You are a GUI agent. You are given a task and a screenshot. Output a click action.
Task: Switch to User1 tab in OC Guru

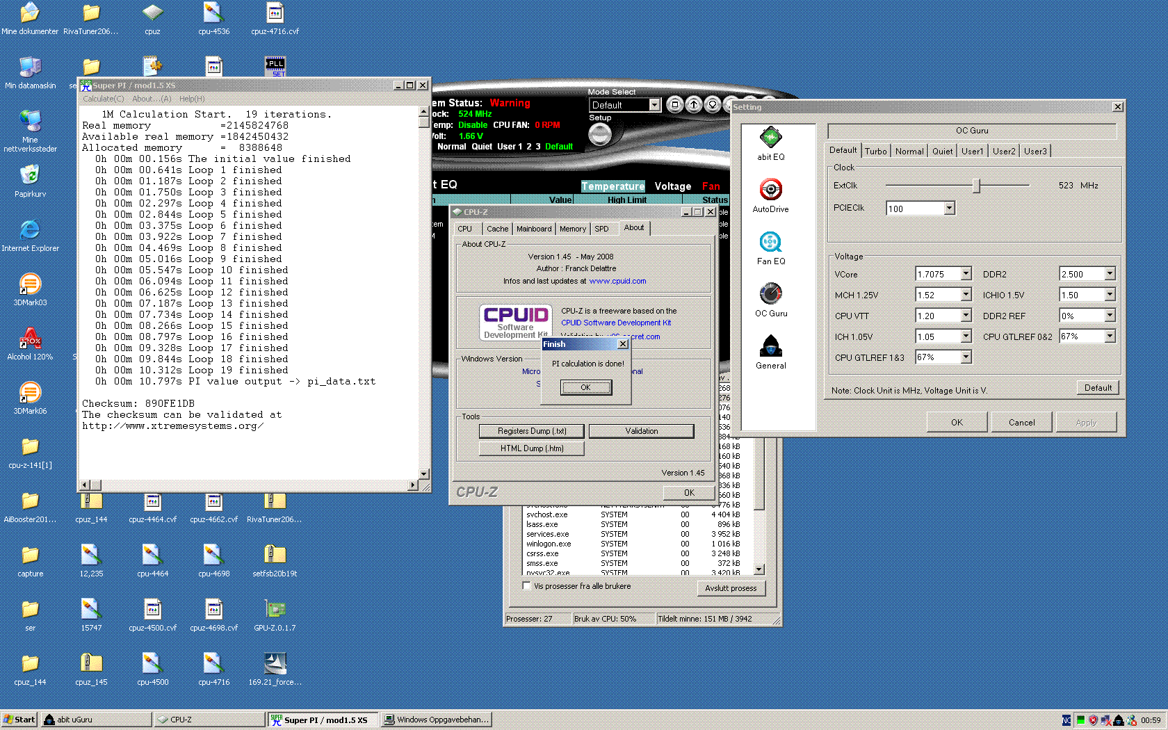click(972, 151)
